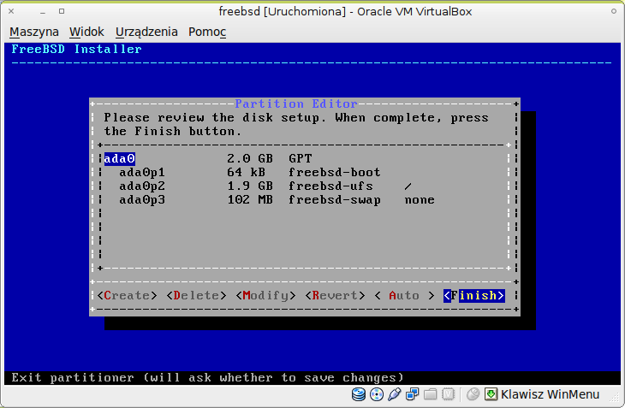
Task: Click the CPU virtualization chip status icon
Action: click(x=448, y=395)
